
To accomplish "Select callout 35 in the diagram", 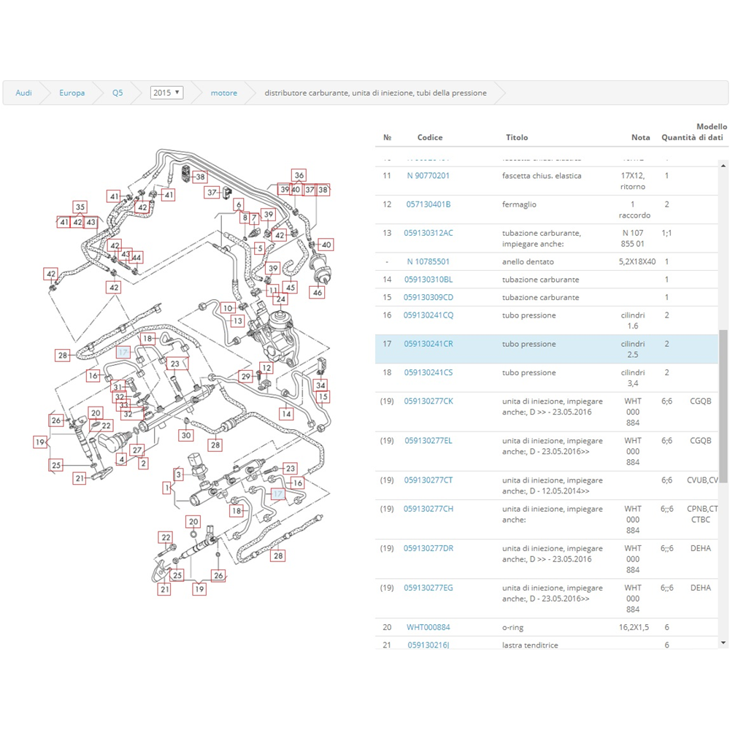I will click(80, 207).
